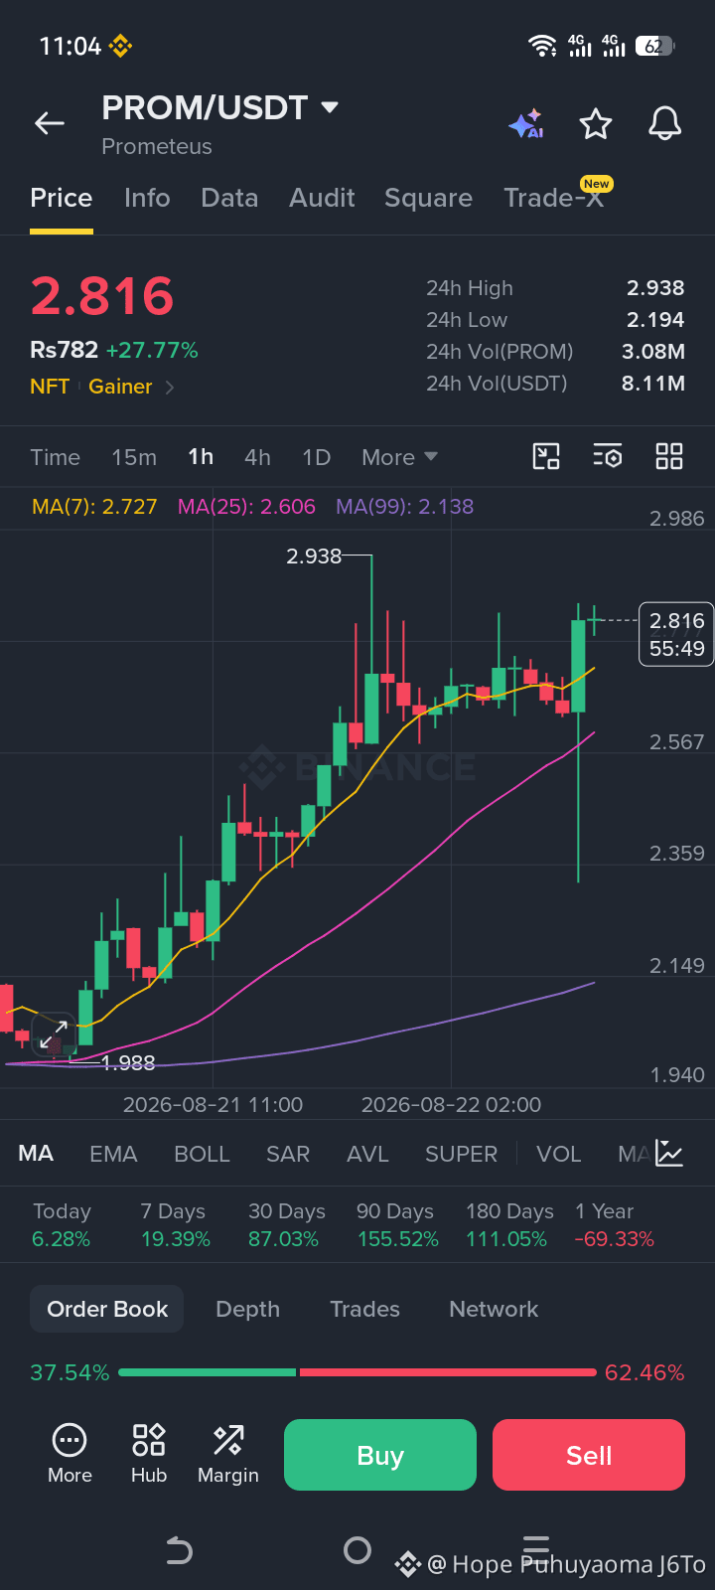715x1590 pixels.
Task: Toggle the MA indicator
Action: (36, 1154)
